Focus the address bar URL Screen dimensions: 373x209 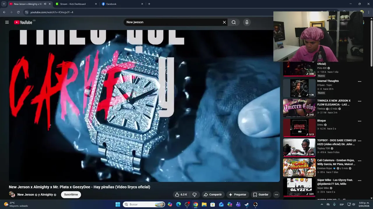click(x=52, y=12)
